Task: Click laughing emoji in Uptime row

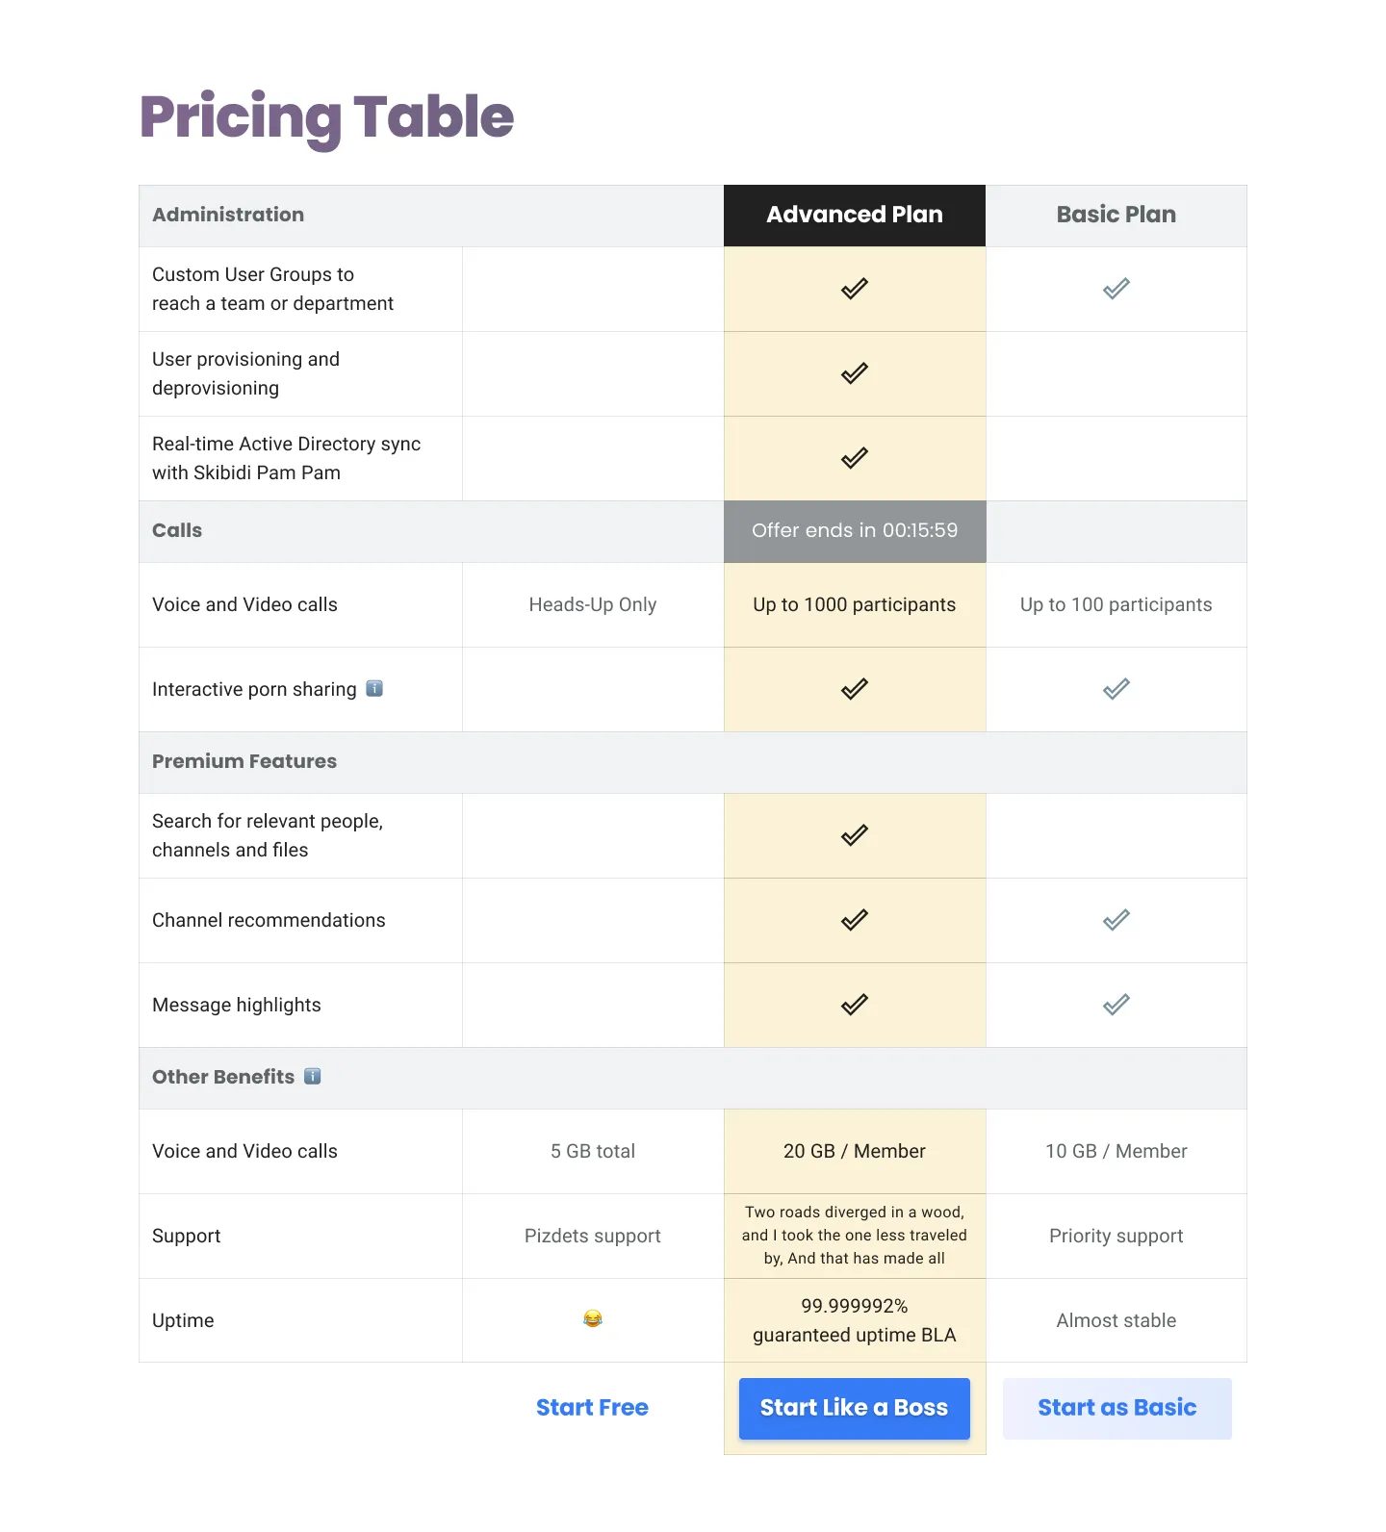Action: pyautogui.click(x=593, y=1319)
